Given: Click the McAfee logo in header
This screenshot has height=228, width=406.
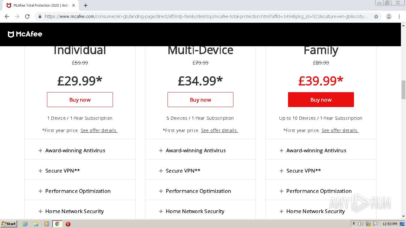Looking at the screenshot, I should tap(25, 34).
